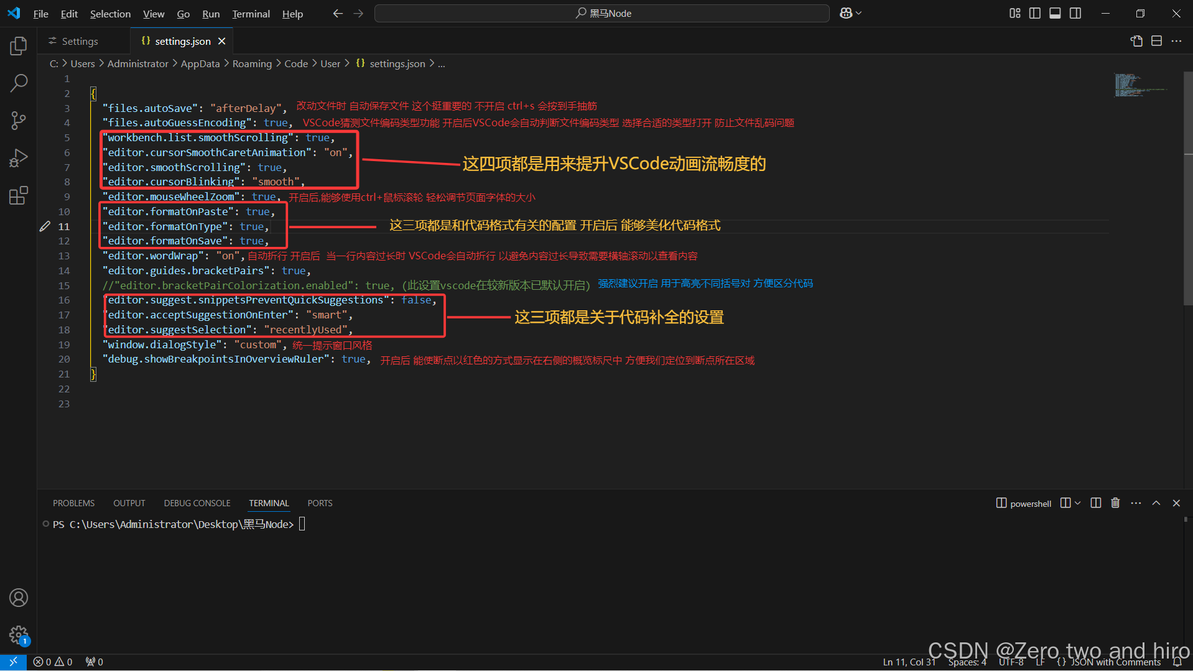Open notifications bell icon
This screenshot has width=1193, height=671.
tap(1177, 662)
